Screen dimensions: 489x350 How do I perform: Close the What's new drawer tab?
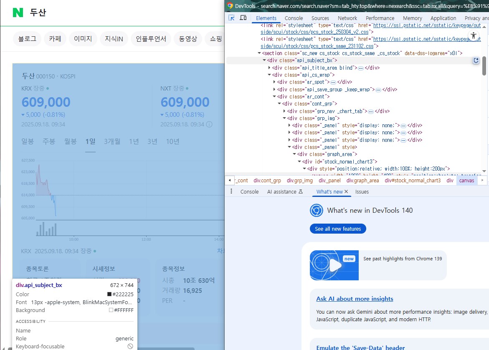coord(346,191)
